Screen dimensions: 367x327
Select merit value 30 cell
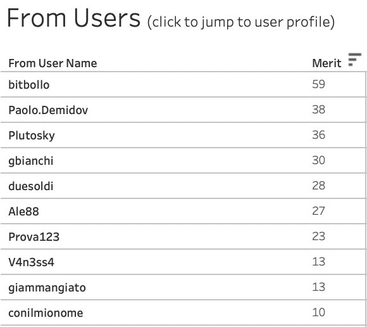point(318,160)
